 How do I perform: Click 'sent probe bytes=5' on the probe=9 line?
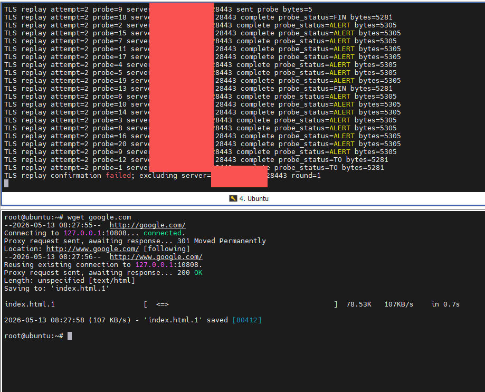point(274,9)
